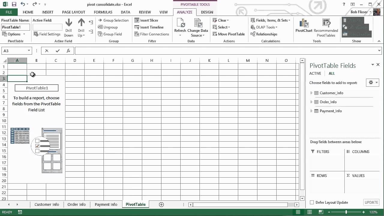Viewport: 384px width, 216px height.
Task: Switch to Normal view in status bar
Action: point(298,212)
